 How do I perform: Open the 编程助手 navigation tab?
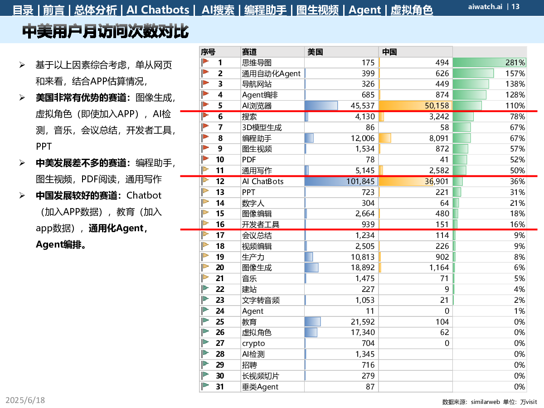(x=266, y=10)
